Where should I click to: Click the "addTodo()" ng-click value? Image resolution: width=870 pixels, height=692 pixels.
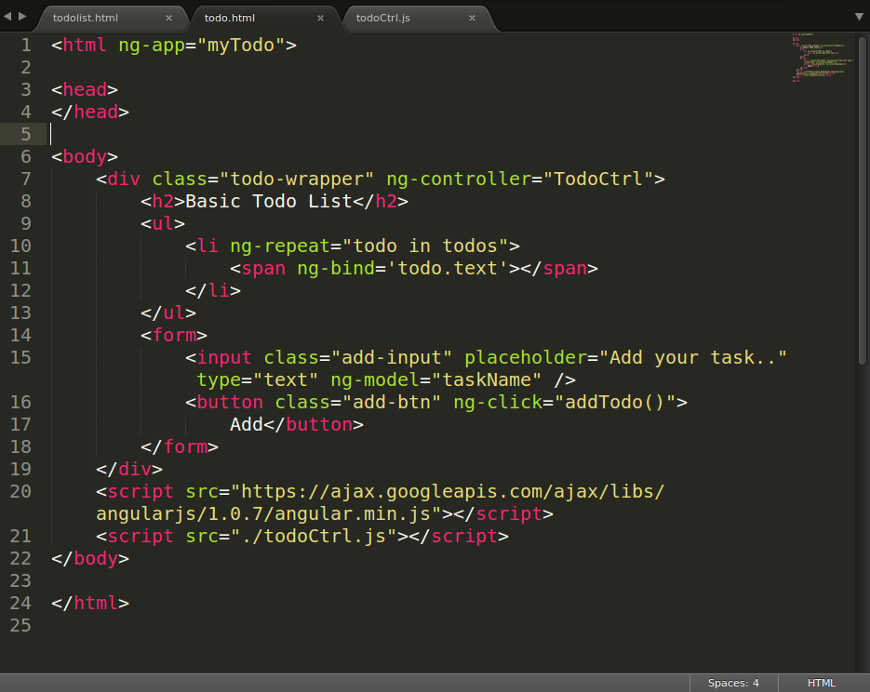pos(615,403)
